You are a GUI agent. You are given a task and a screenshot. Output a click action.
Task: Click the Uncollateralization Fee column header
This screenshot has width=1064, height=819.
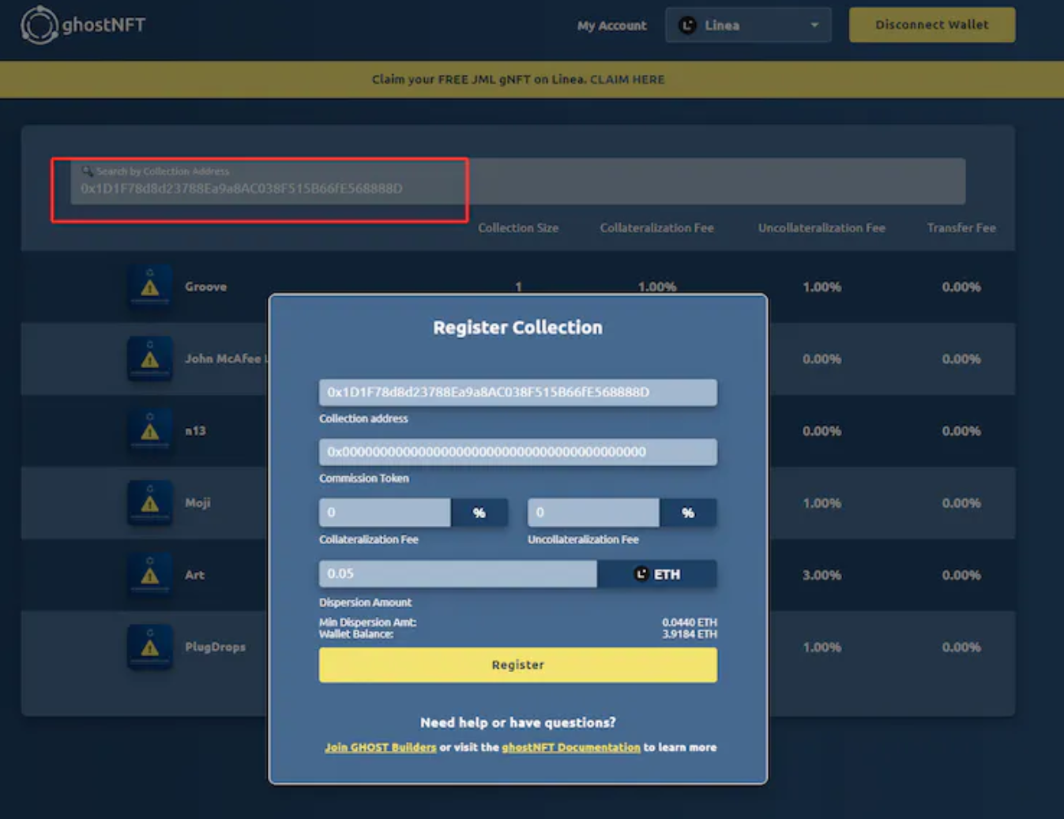tap(821, 227)
